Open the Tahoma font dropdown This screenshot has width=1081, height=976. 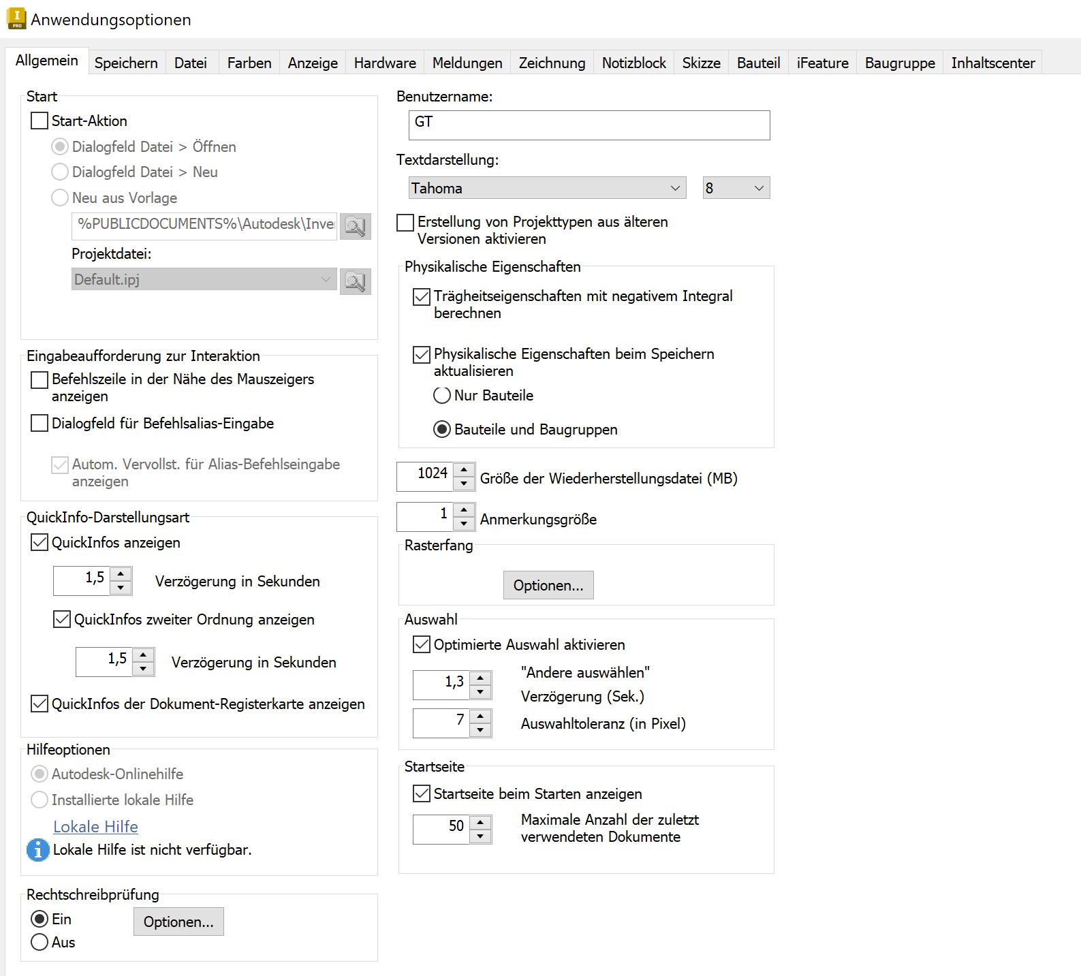(547, 188)
